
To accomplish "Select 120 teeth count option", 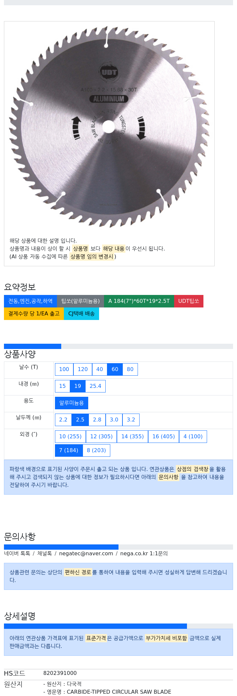I will [x=83, y=369].
